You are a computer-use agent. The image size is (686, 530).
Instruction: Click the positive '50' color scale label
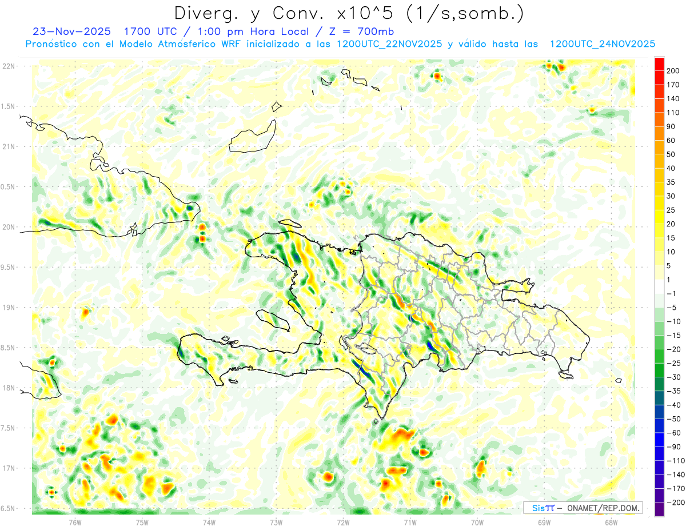pyautogui.click(x=671, y=154)
